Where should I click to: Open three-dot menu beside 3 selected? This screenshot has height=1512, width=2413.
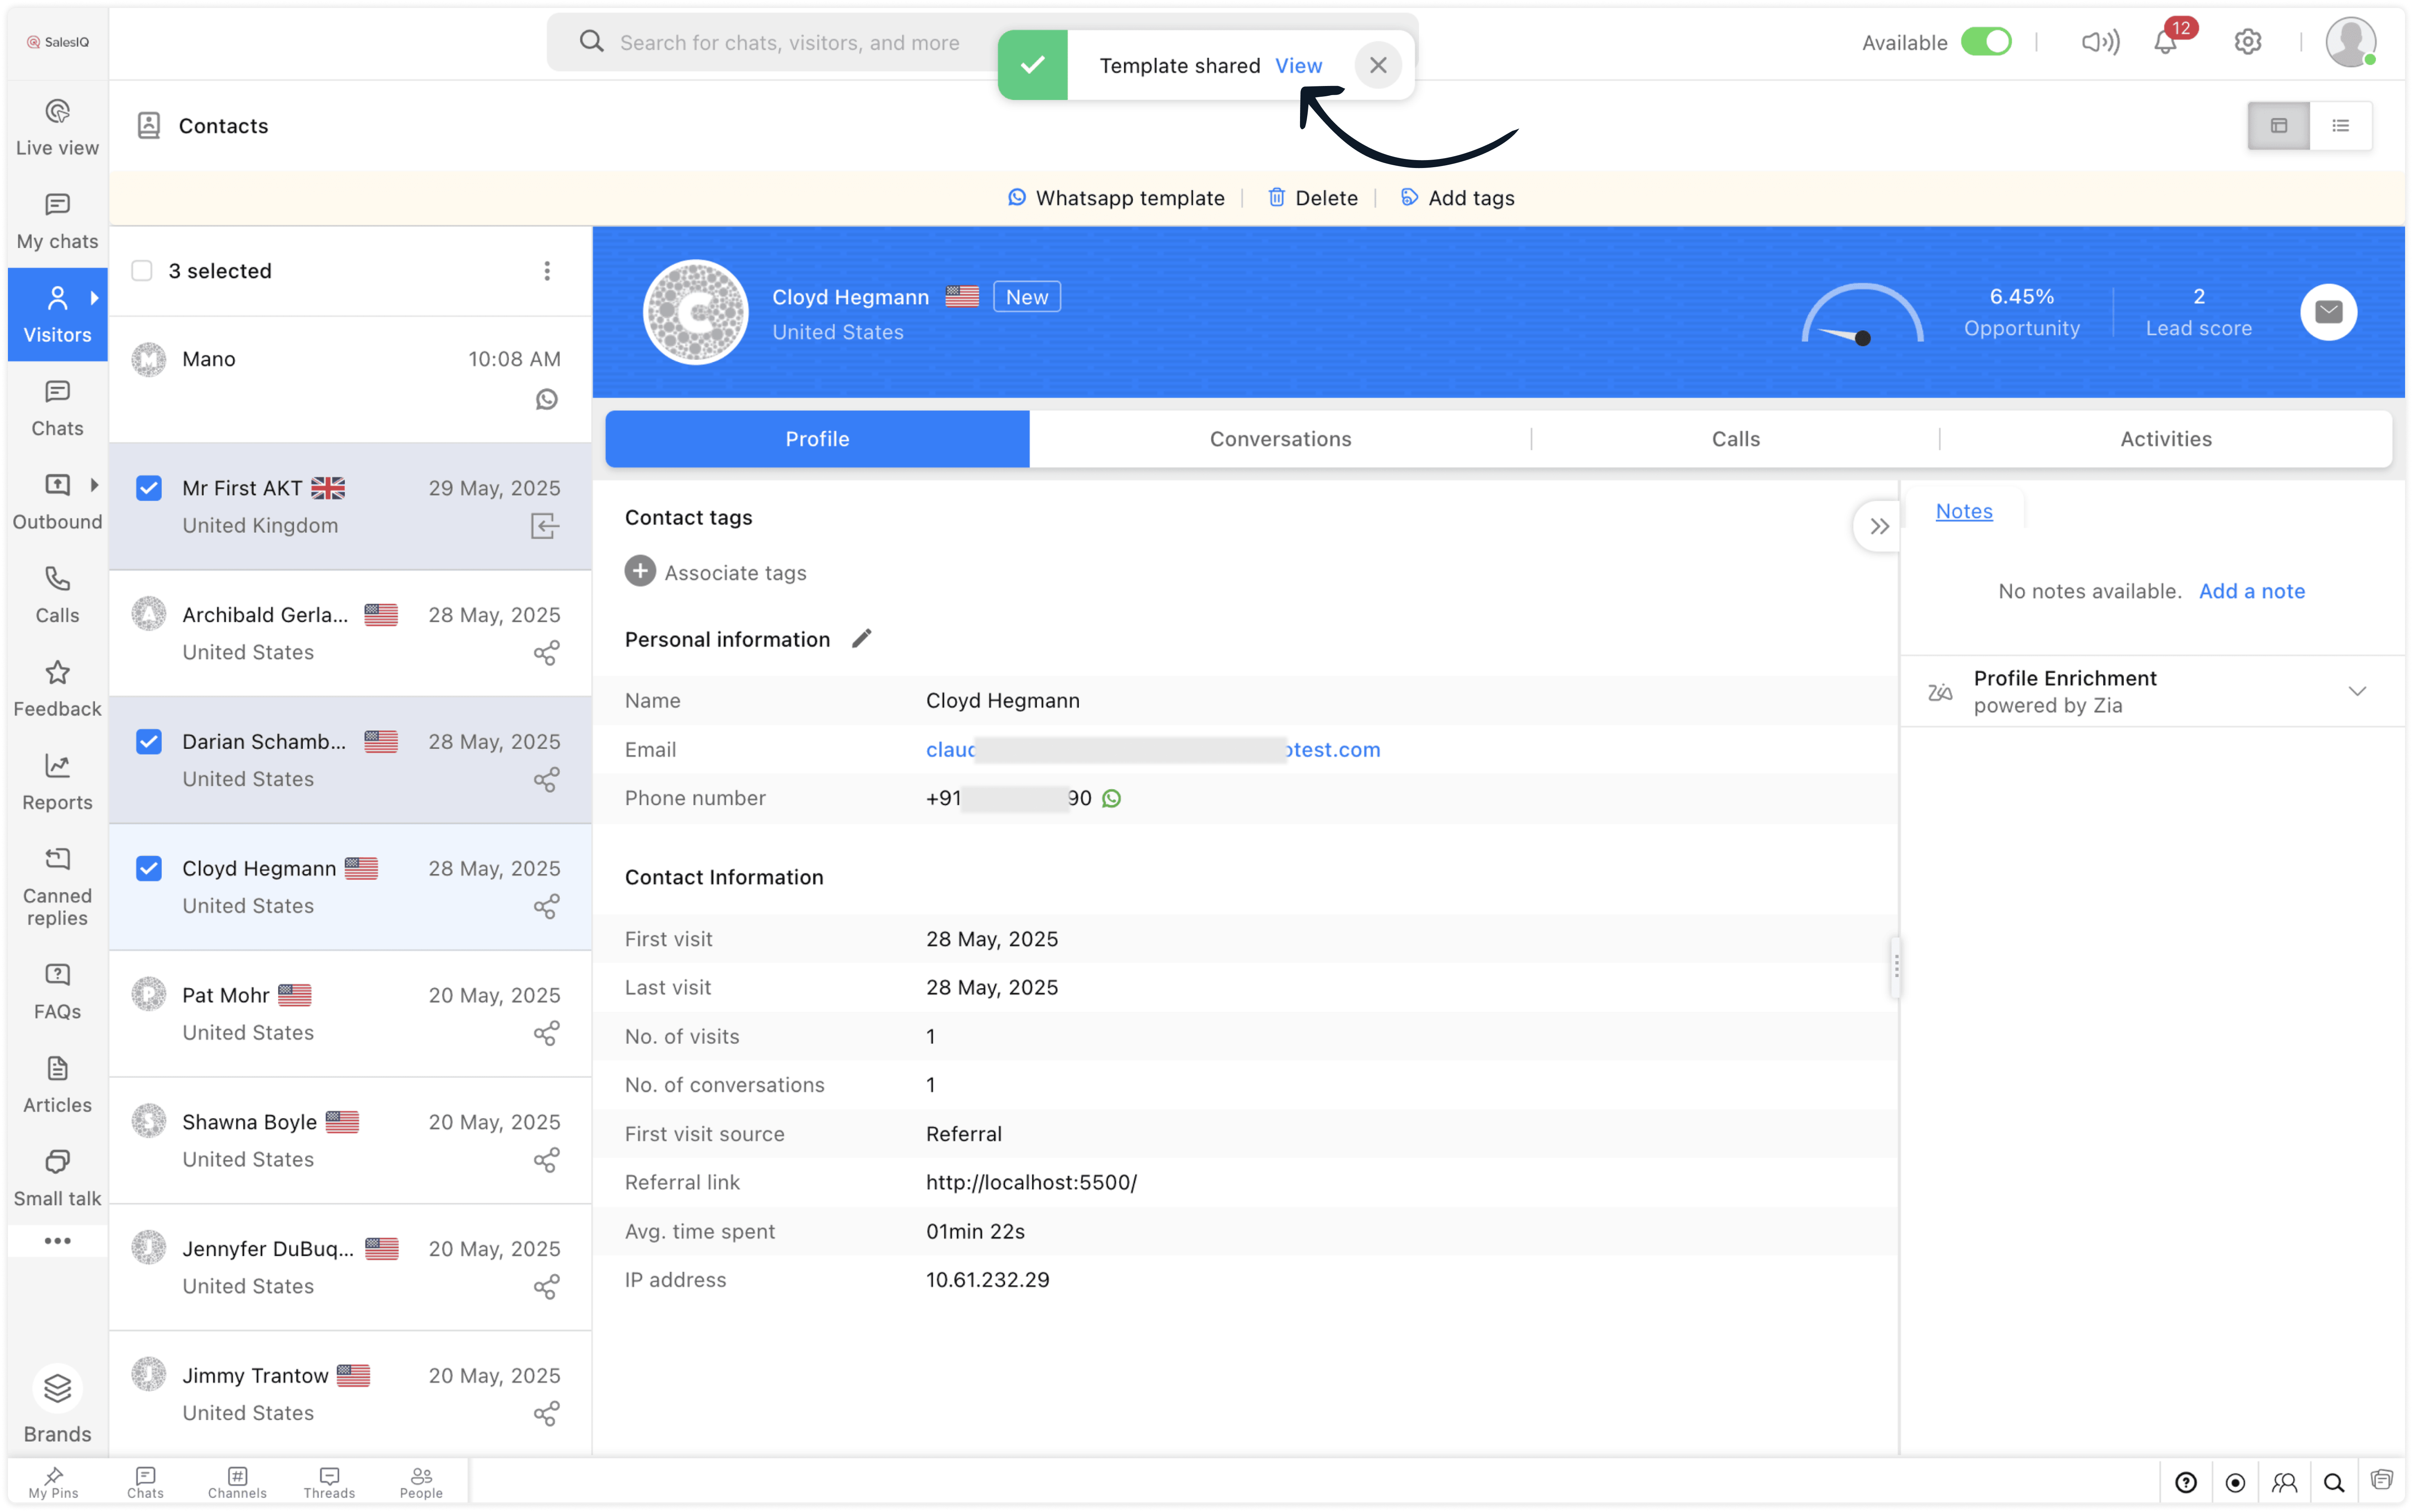coord(546,271)
